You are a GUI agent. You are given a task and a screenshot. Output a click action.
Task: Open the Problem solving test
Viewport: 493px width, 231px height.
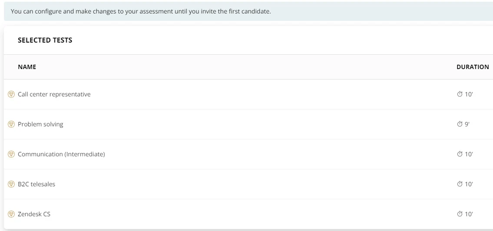click(x=40, y=124)
